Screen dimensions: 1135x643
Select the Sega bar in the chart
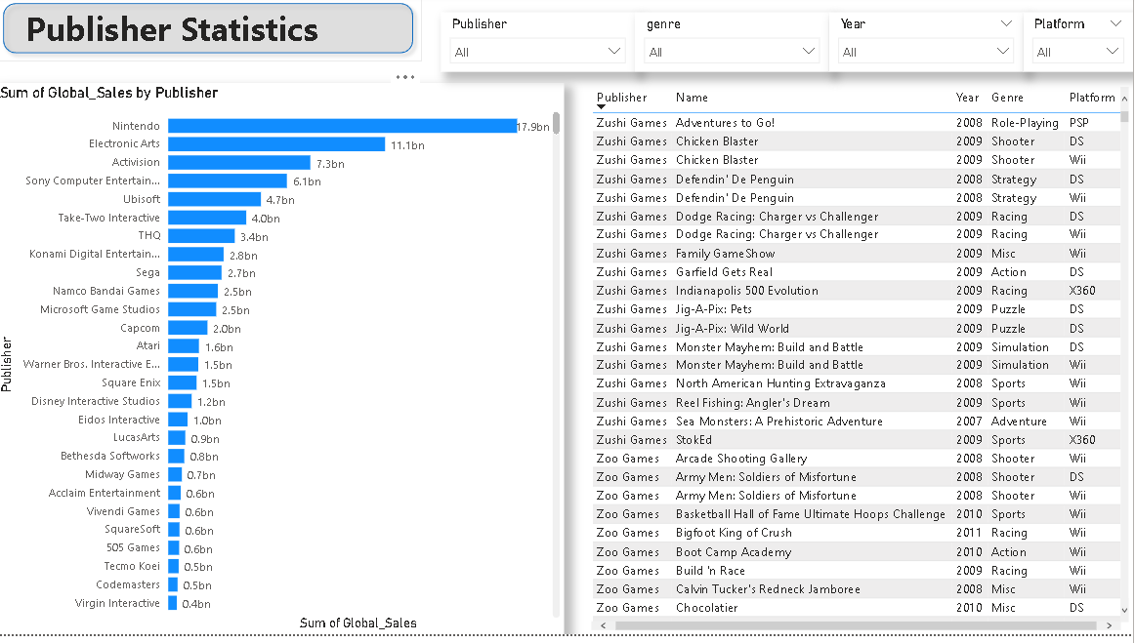(x=195, y=272)
